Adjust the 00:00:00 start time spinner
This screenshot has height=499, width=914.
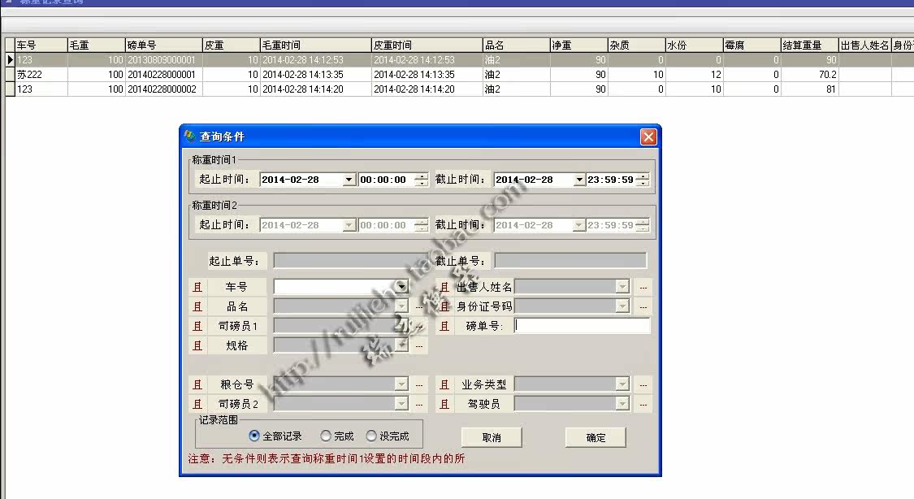[421, 180]
